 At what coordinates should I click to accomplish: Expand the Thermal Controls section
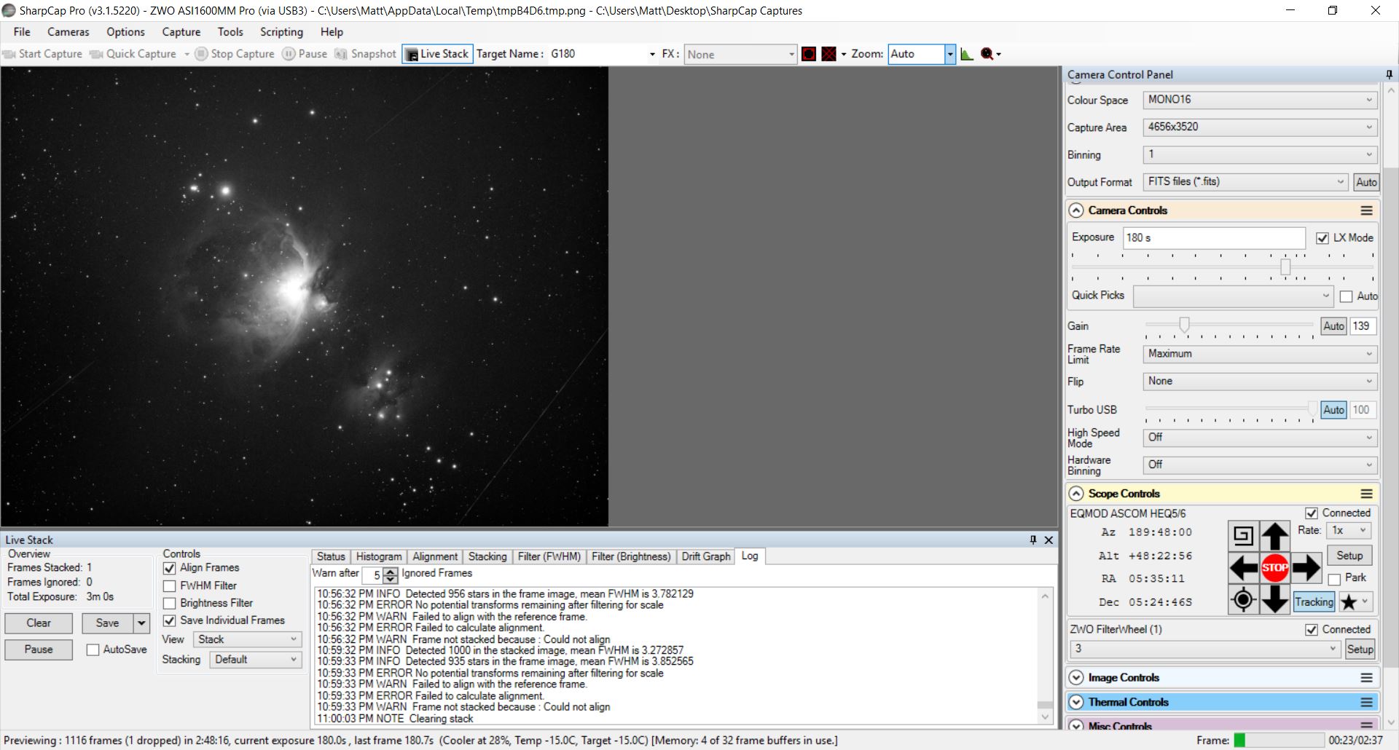coord(1076,703)
